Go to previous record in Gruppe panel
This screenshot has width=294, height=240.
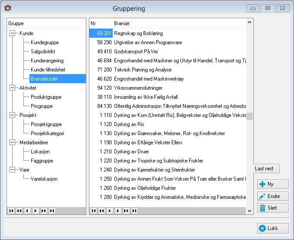tap(27, 211)
